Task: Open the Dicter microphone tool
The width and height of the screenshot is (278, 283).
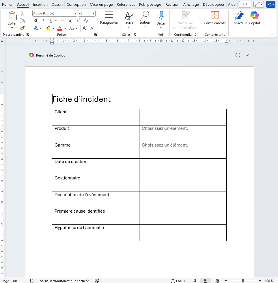Action: click(161, 16)
